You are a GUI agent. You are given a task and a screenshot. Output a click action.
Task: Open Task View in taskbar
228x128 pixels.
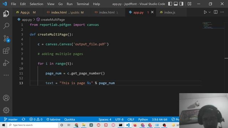(69, 125)
